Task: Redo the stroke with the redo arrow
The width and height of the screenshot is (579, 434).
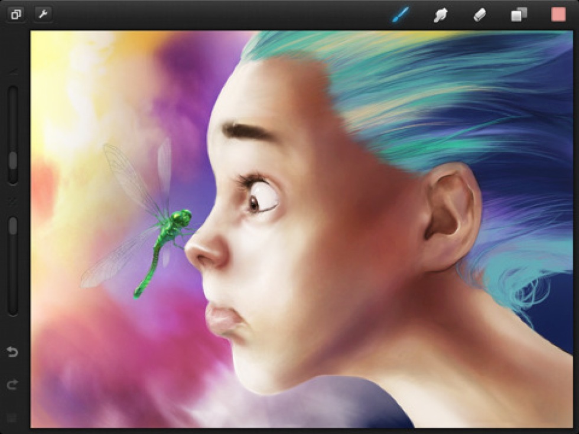Action: coord(12,385)
